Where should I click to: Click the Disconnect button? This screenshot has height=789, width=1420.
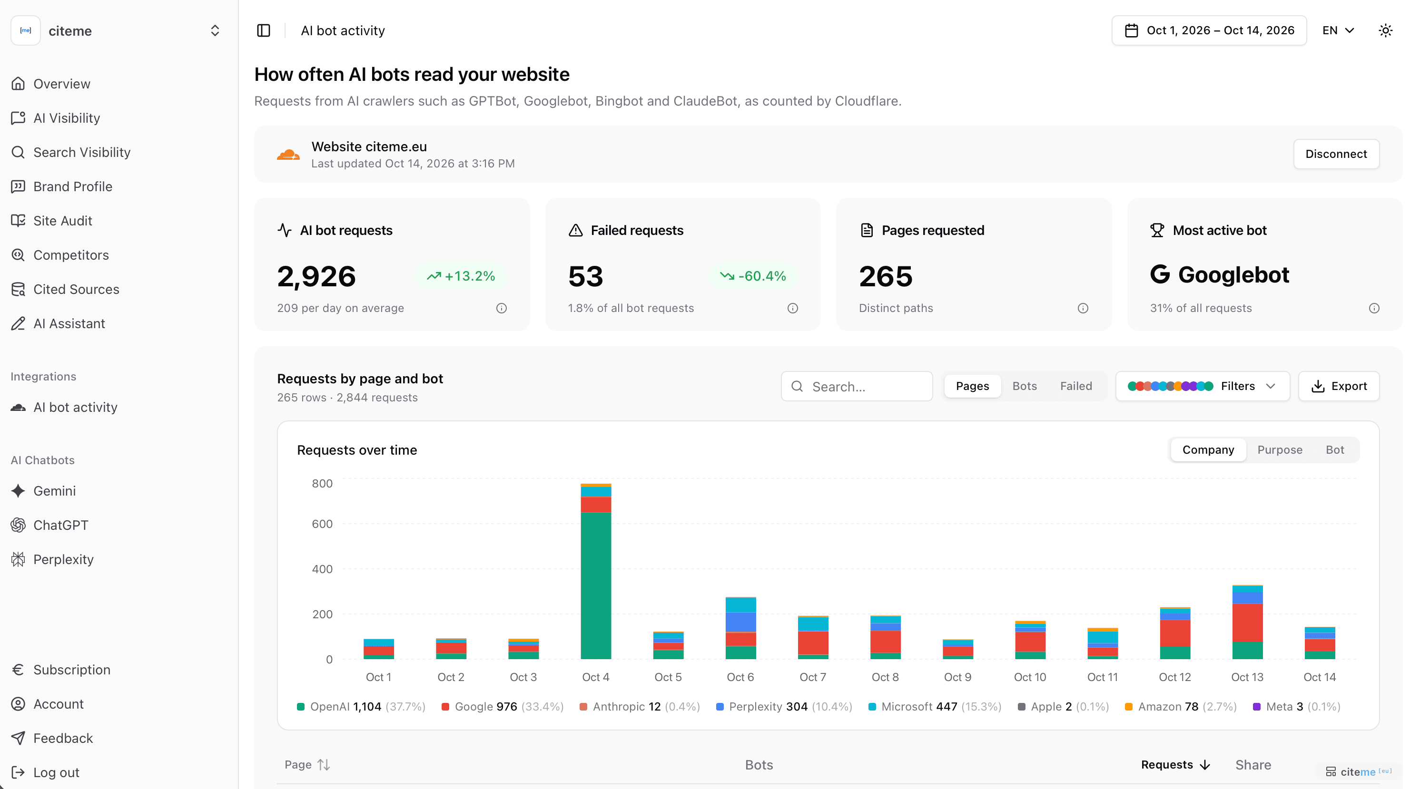1336,154
